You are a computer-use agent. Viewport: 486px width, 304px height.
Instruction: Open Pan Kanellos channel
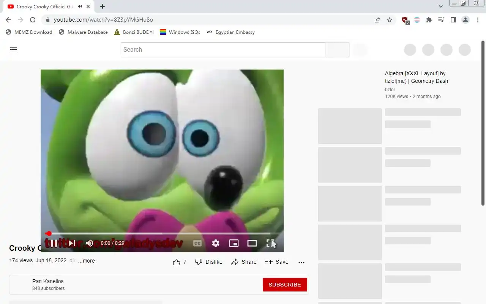pyautogui.click(x=48, y=281)
